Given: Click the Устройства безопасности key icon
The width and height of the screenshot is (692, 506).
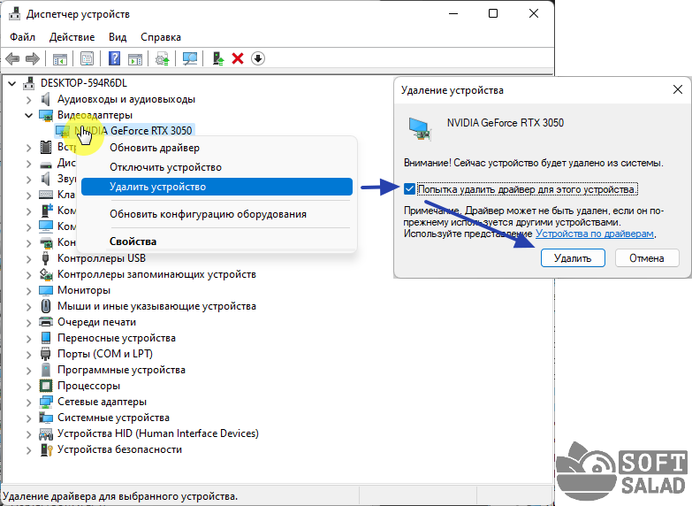Looking at the screenshot, I should pos(46,450).
